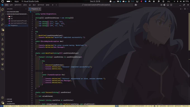
Task: Open the Extensions view with badge
Action: [x=3, y=29]
